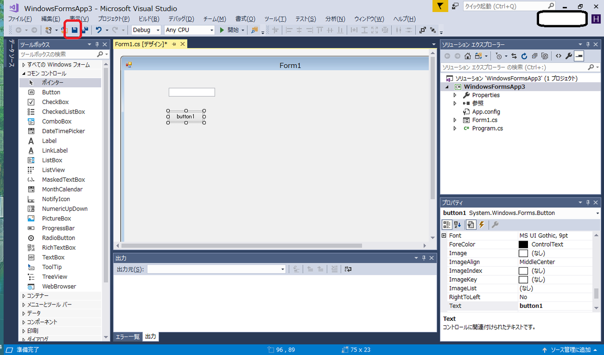Viewport: 604px width, 355px height.
Task: Show events with lightning bolt icon
Action: pos(482,225)
